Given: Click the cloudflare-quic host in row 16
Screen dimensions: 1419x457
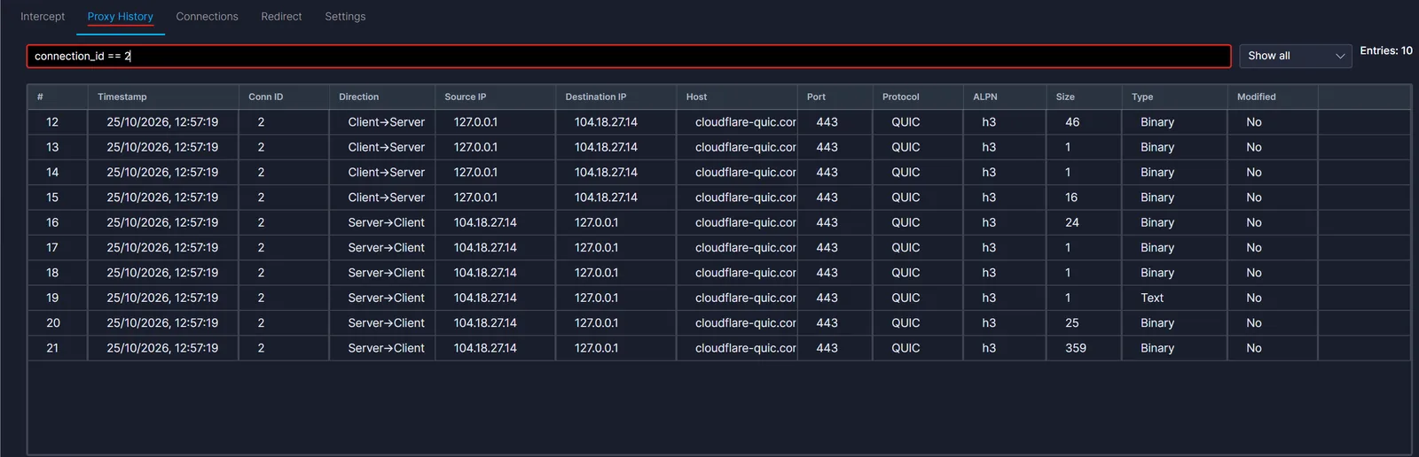Looking at the screenshot, I should [745, 222].
